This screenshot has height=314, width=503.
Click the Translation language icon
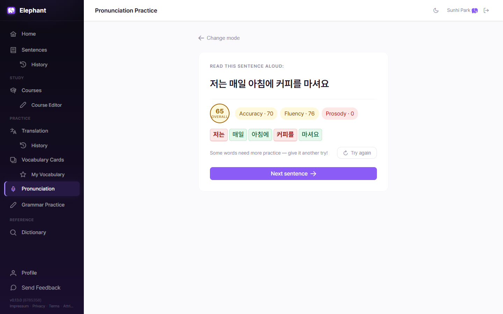(x=13, y=131)
